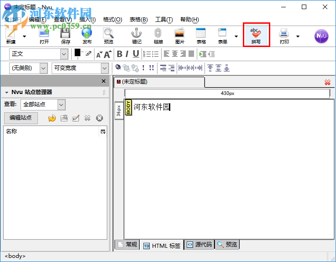336x262 pixels.
Task: Insert a form with 表单 icon
Action: point(223,36)
